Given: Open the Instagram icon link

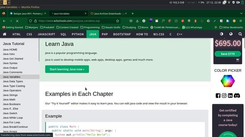Looking at the screenshot, I should point(224,96).
